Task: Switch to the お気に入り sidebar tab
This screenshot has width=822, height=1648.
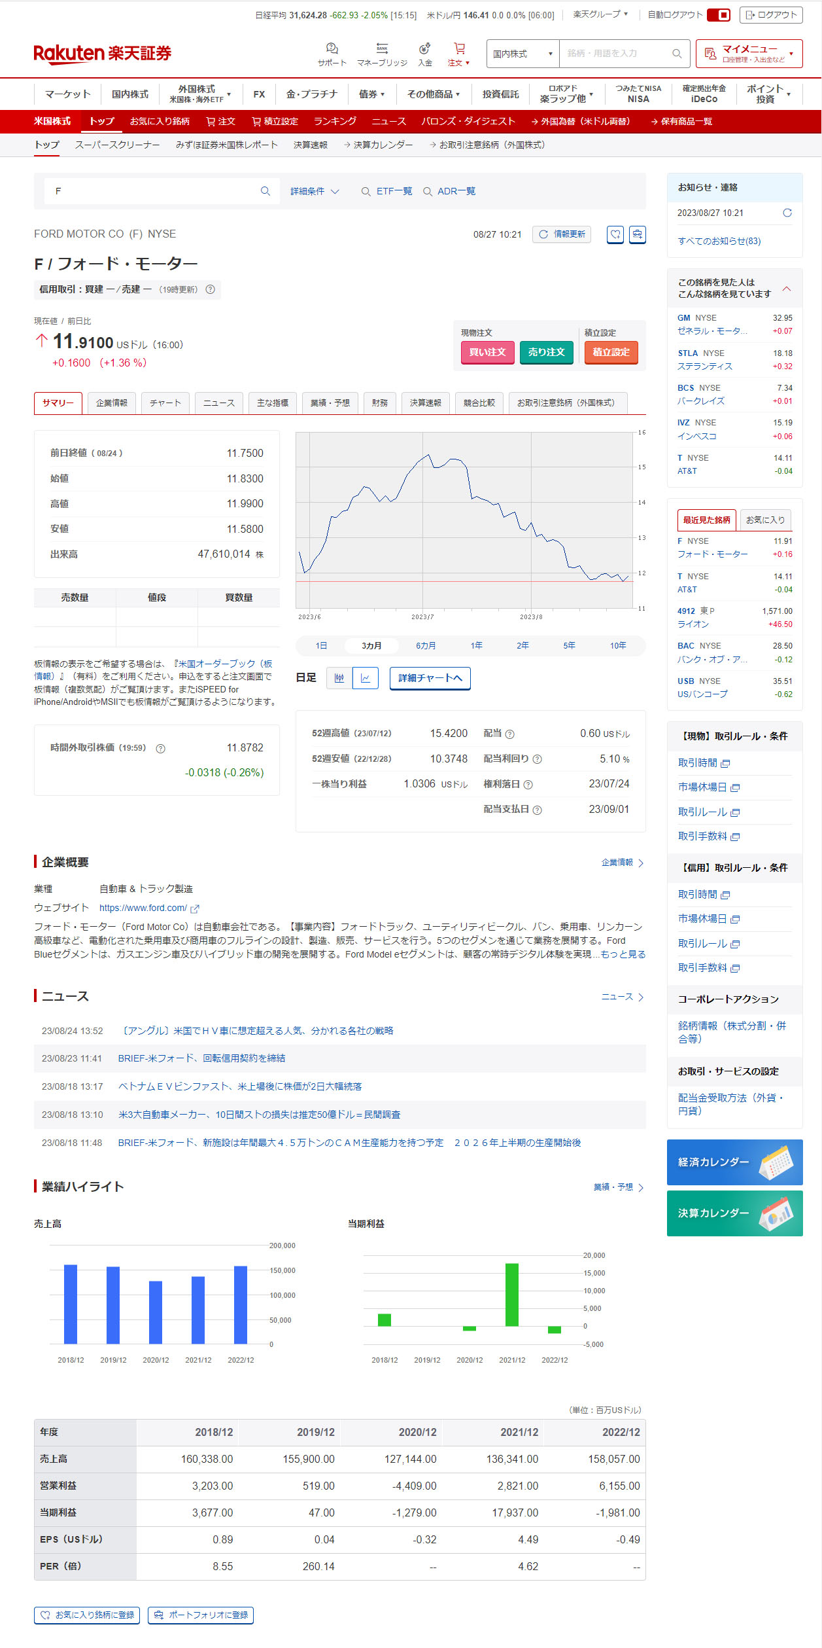Action: (764, 520)
